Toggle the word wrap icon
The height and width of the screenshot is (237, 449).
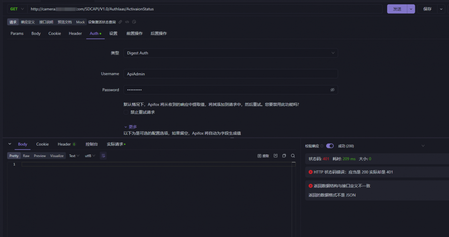tap(103, 156)
